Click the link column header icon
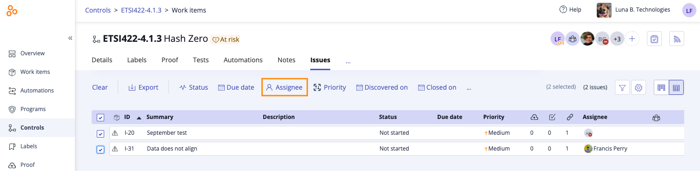 569,118
